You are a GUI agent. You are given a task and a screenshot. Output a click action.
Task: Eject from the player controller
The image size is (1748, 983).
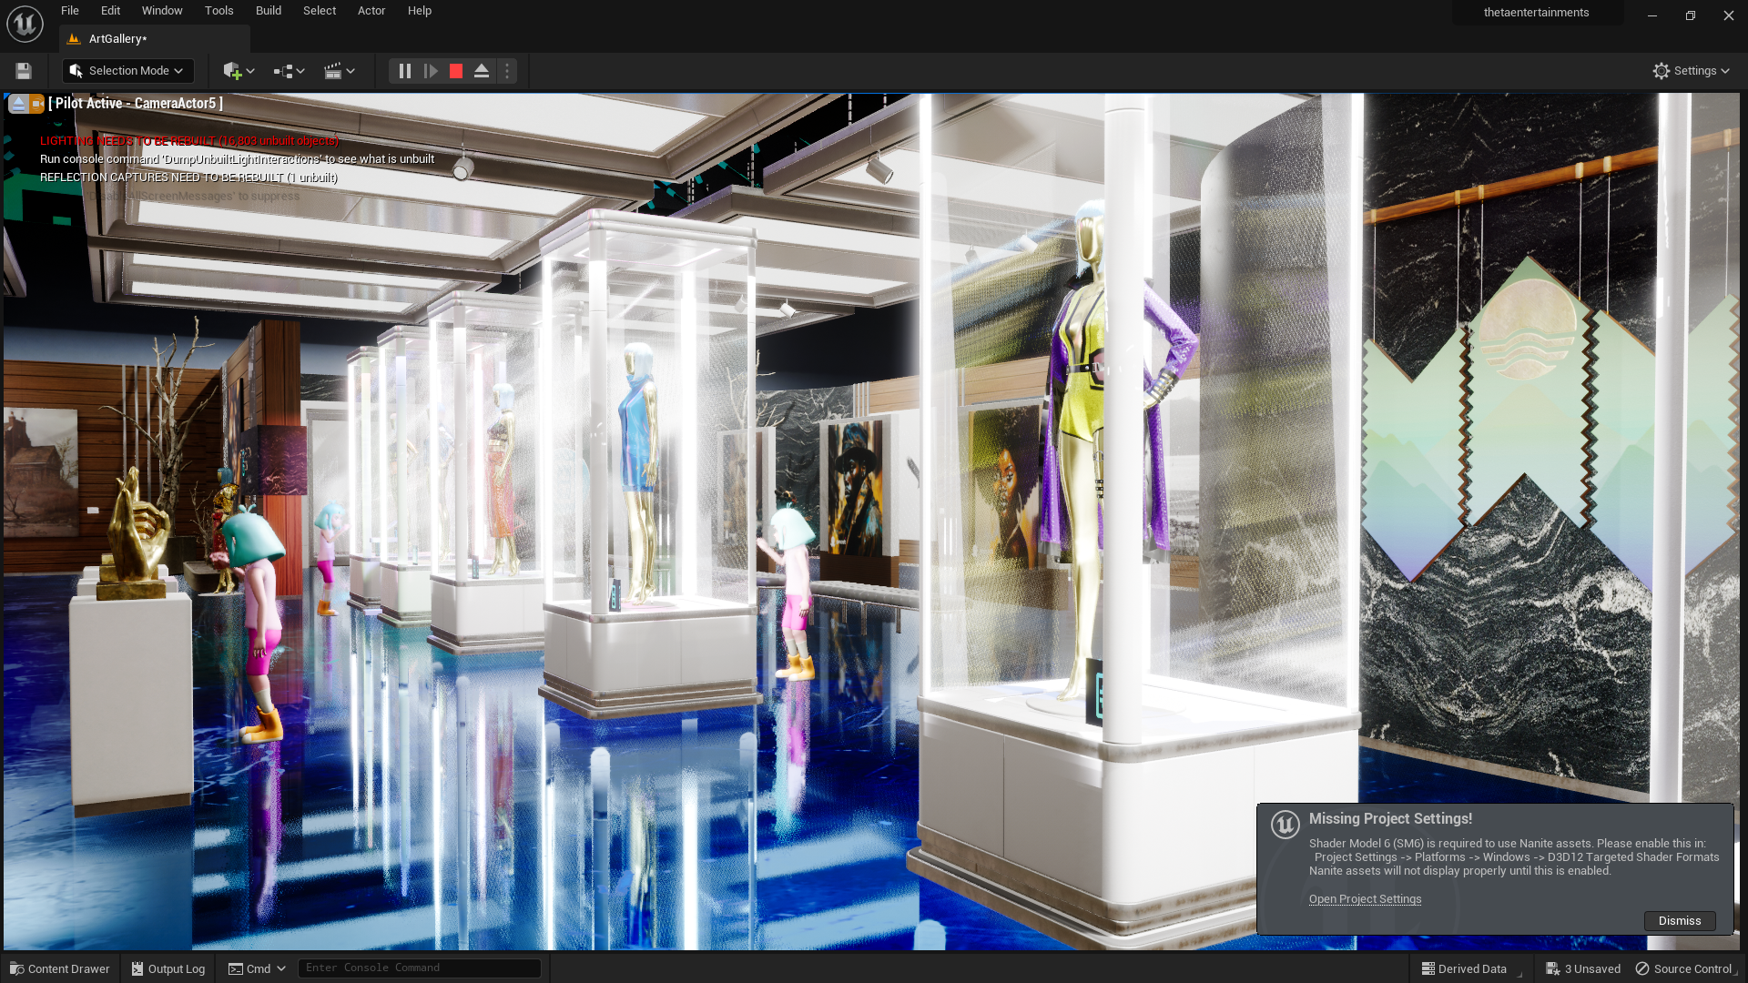(482, 71)
